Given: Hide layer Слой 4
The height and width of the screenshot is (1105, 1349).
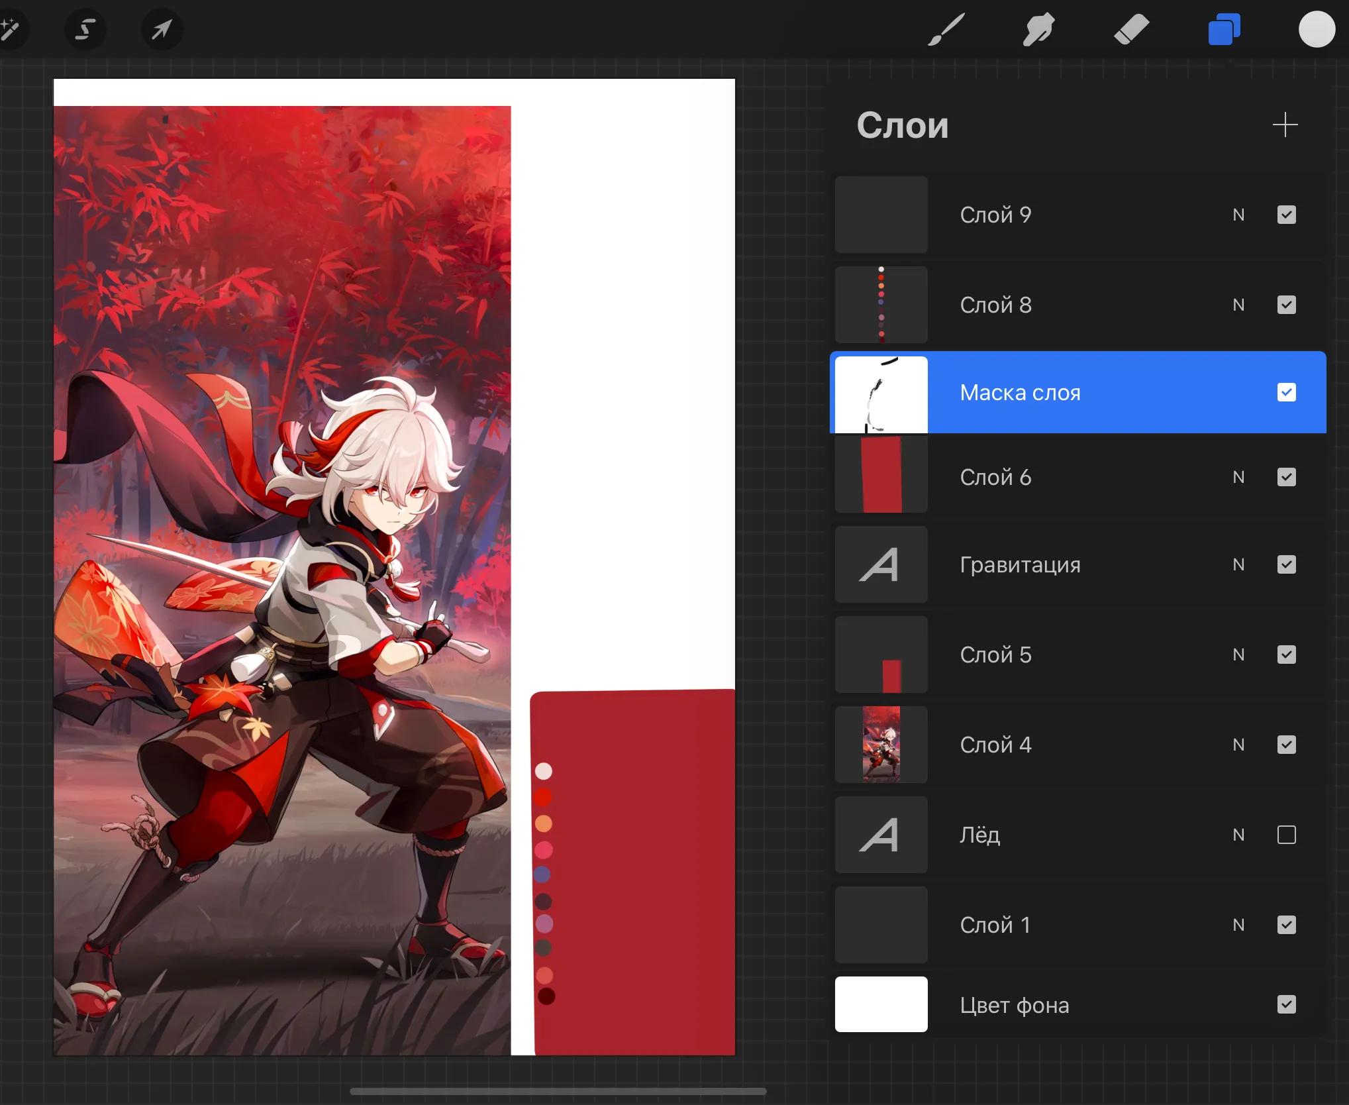Looking at the screenshot, I should (1286, 745).
